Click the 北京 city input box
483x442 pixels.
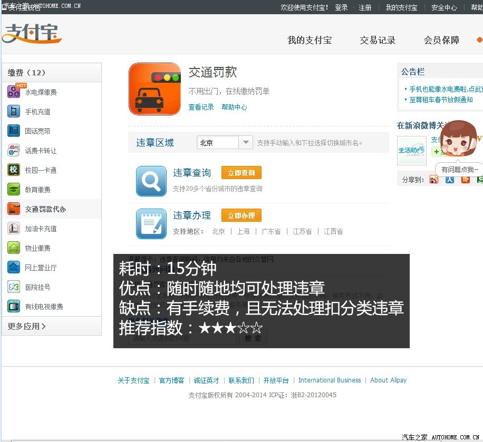click(217, 143)
